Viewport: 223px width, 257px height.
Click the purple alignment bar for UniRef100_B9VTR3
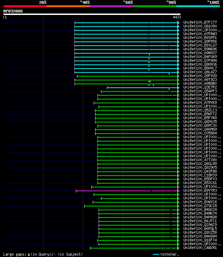coord(127,191)
